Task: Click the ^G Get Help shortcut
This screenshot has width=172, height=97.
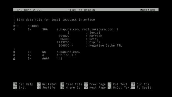Action: (23, 84)
